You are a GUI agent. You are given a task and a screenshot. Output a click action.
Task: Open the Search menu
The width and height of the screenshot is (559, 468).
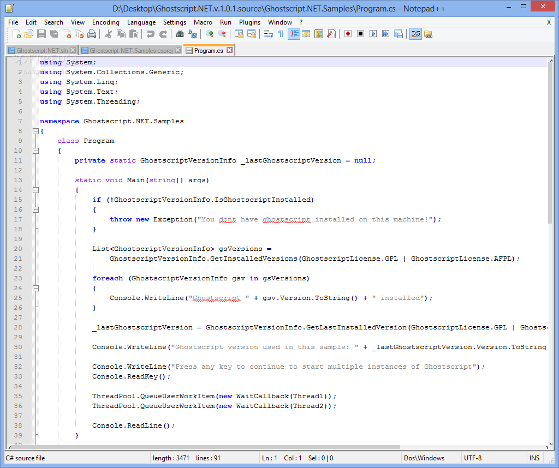coord(53,22)
